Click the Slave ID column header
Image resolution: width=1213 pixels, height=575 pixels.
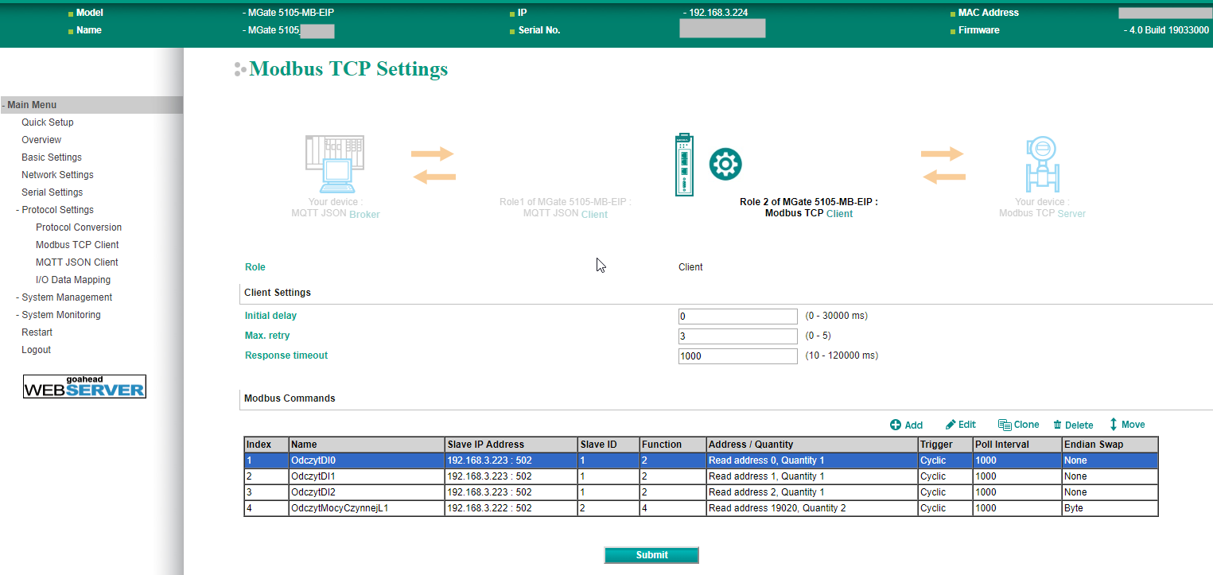click(608, 445)
